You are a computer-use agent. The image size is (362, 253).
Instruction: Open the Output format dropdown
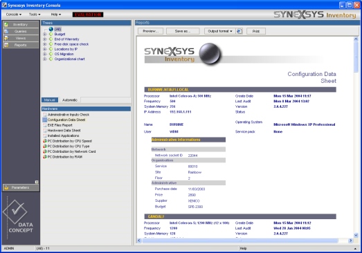(x=220, y=31)
